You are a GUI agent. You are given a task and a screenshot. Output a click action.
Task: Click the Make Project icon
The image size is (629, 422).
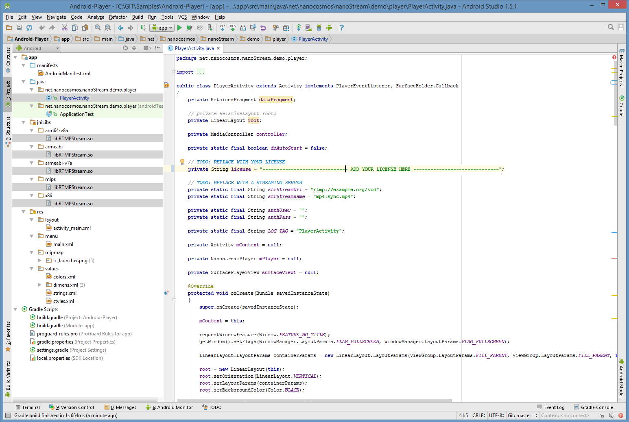[143, 28]
